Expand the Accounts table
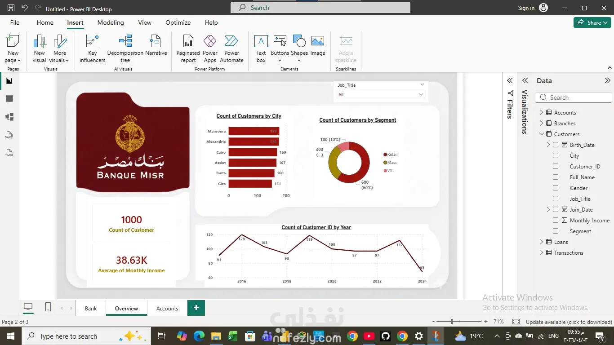Viewport: 614px width, 345px height. tap(541, 113)
